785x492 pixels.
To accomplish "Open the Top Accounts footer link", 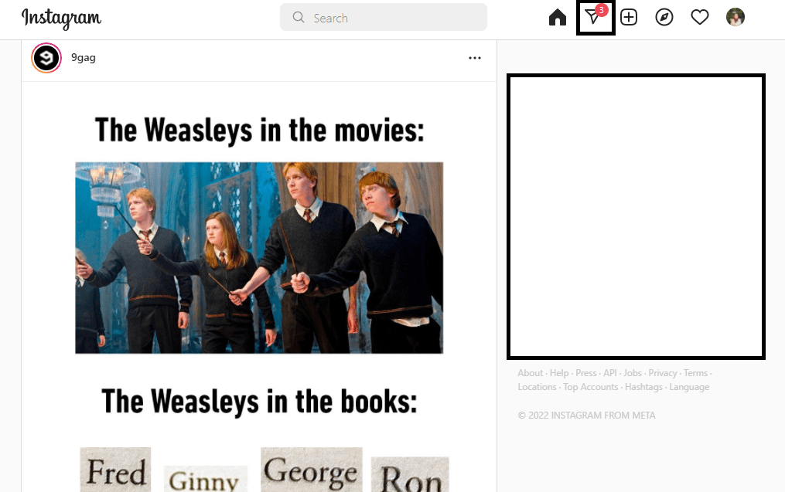I will (590, 387).
